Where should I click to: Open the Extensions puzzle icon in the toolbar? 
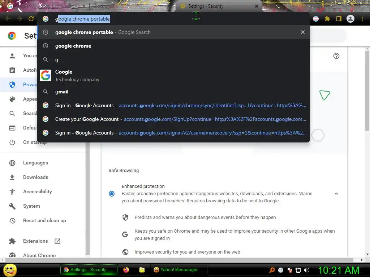coord(327,19)
